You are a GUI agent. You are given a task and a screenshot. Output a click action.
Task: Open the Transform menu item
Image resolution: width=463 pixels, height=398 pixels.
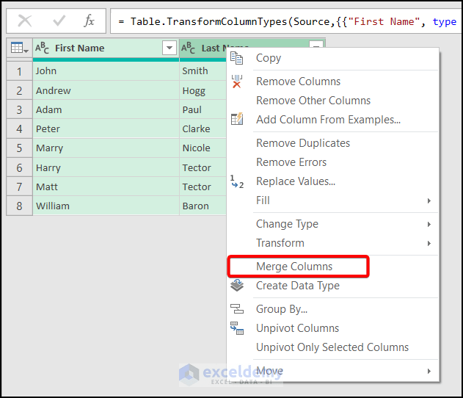click(x=333, y=243)
